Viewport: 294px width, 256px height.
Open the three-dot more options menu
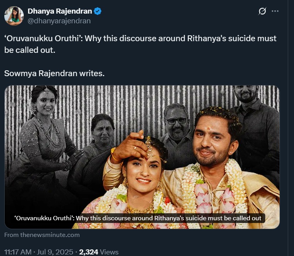pyautogui.click(x=275, y=11)
